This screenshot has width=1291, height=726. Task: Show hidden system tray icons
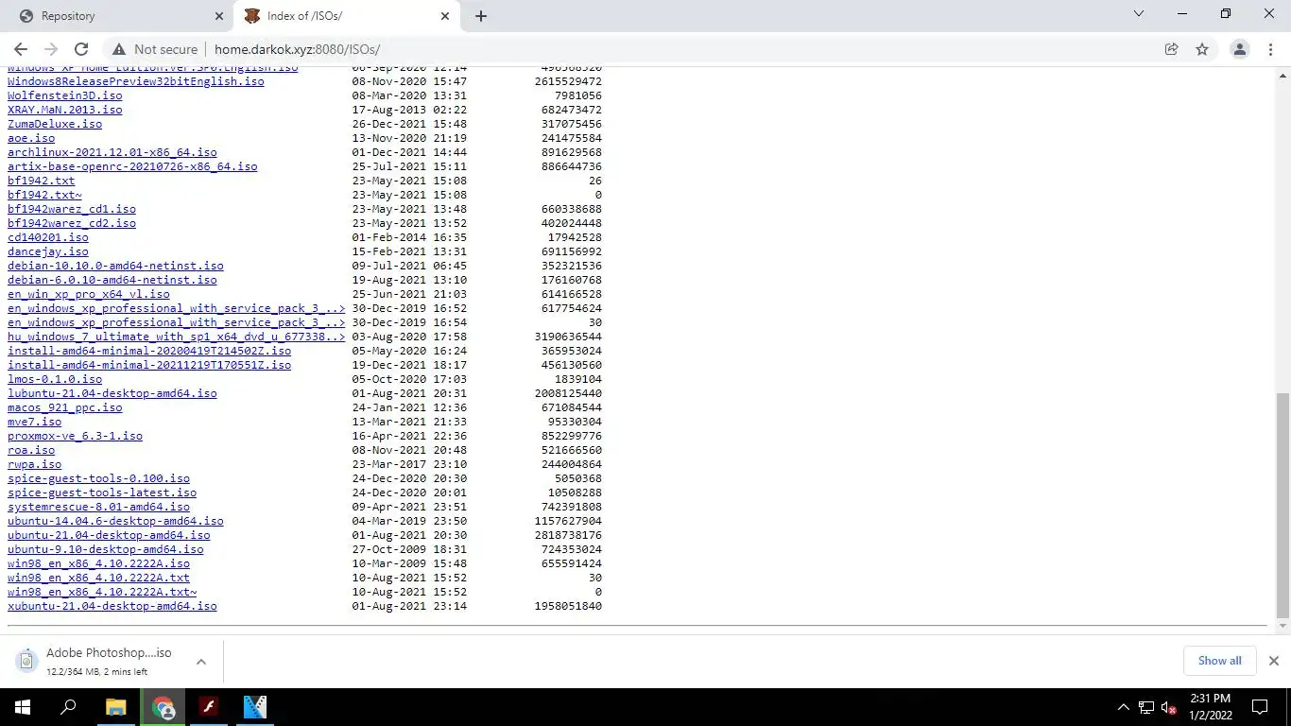tap(1124, 707)
